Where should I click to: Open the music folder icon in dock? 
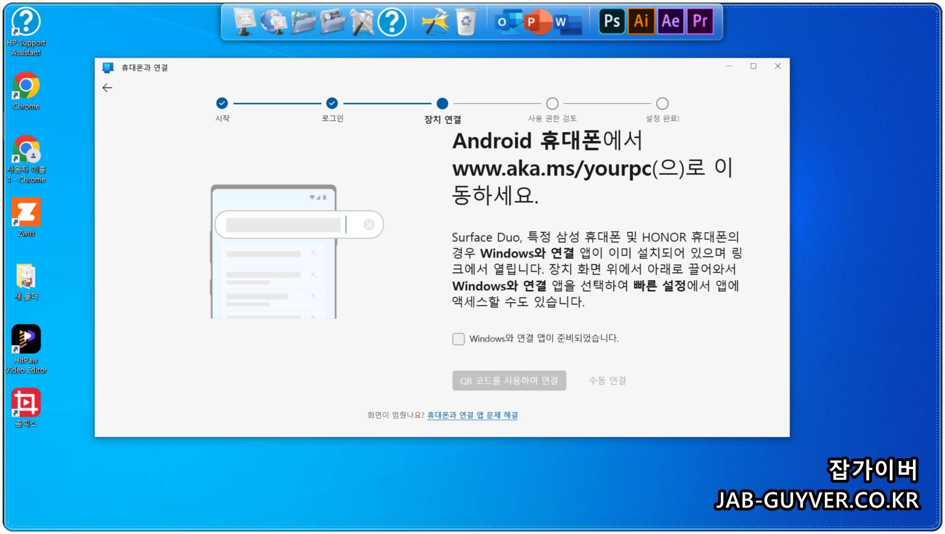(304, 22)
